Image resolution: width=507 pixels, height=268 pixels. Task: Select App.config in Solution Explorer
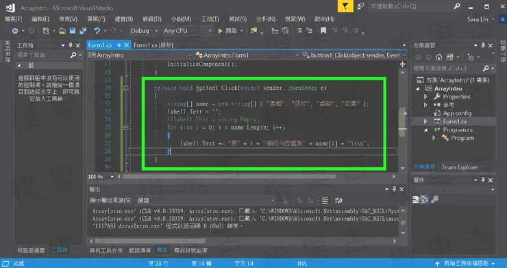tap(457, 113)
